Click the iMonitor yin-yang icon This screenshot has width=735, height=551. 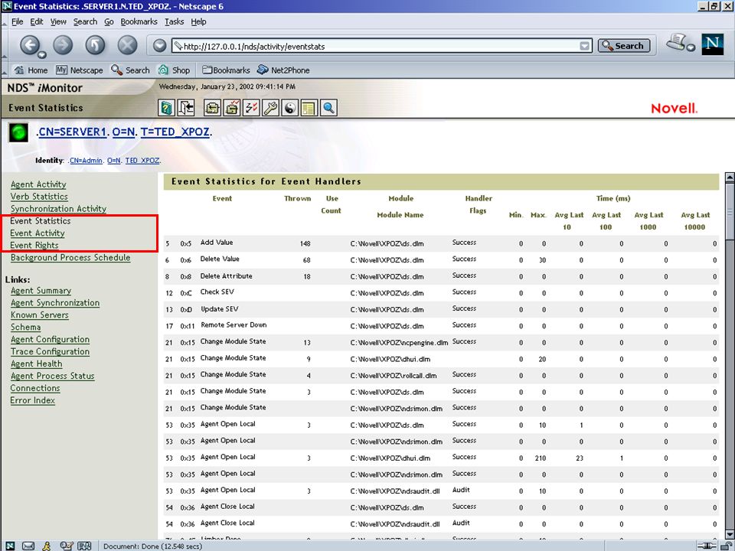(x=290, y=108)
